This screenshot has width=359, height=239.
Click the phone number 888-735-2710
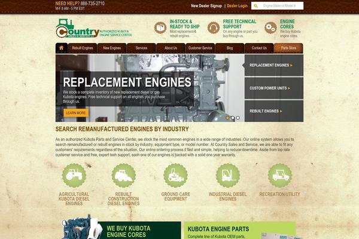(93, 4)
